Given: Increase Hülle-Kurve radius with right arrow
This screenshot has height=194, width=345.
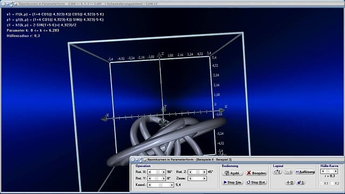Looking at the screenshot, I should (x=336, y=171).
